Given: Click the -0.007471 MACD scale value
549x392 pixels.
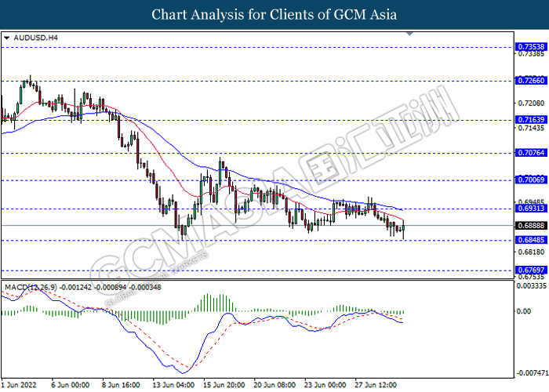Looking at the screenshot, I should tap(533, 373).
